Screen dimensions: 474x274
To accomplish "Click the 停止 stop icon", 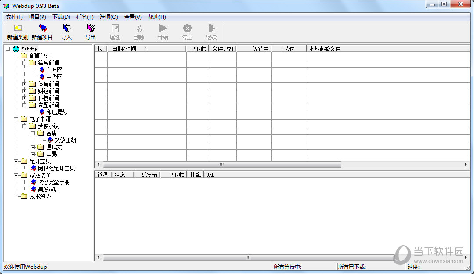I will (x=187, y=29).
